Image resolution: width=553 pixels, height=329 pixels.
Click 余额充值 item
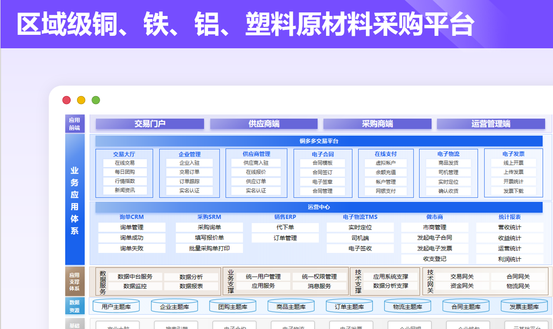(x=385, y=172)
